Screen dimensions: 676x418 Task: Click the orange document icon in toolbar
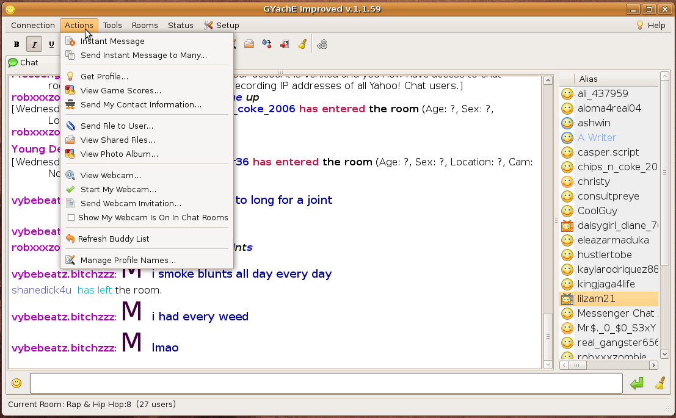coord(249,44)
